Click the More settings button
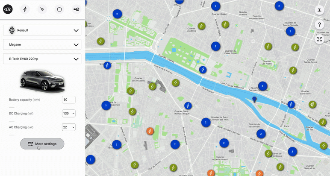Screen dimensions: 330x176 [x=42, y=144]
